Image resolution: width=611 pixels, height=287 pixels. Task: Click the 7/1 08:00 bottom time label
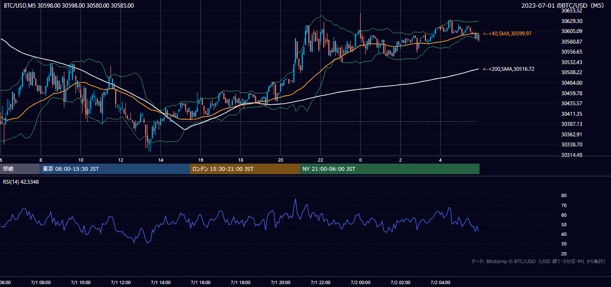pyautogui.click(x=41, y=283)
